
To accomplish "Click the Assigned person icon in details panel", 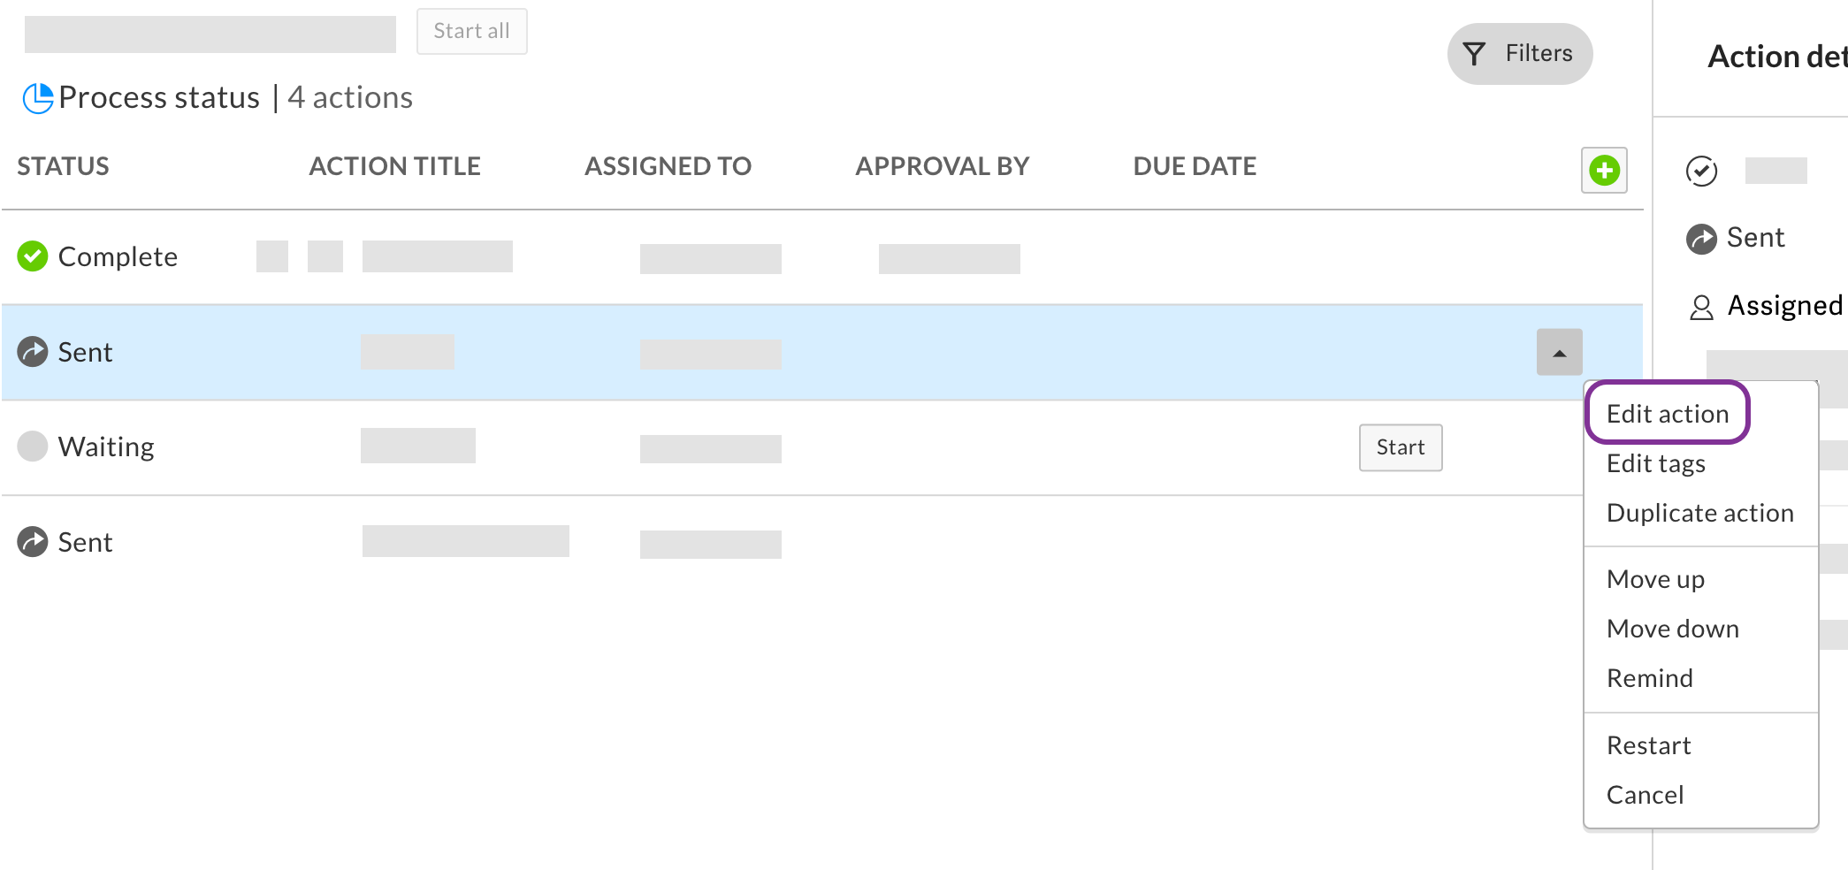I will (x=1701, y=307).
